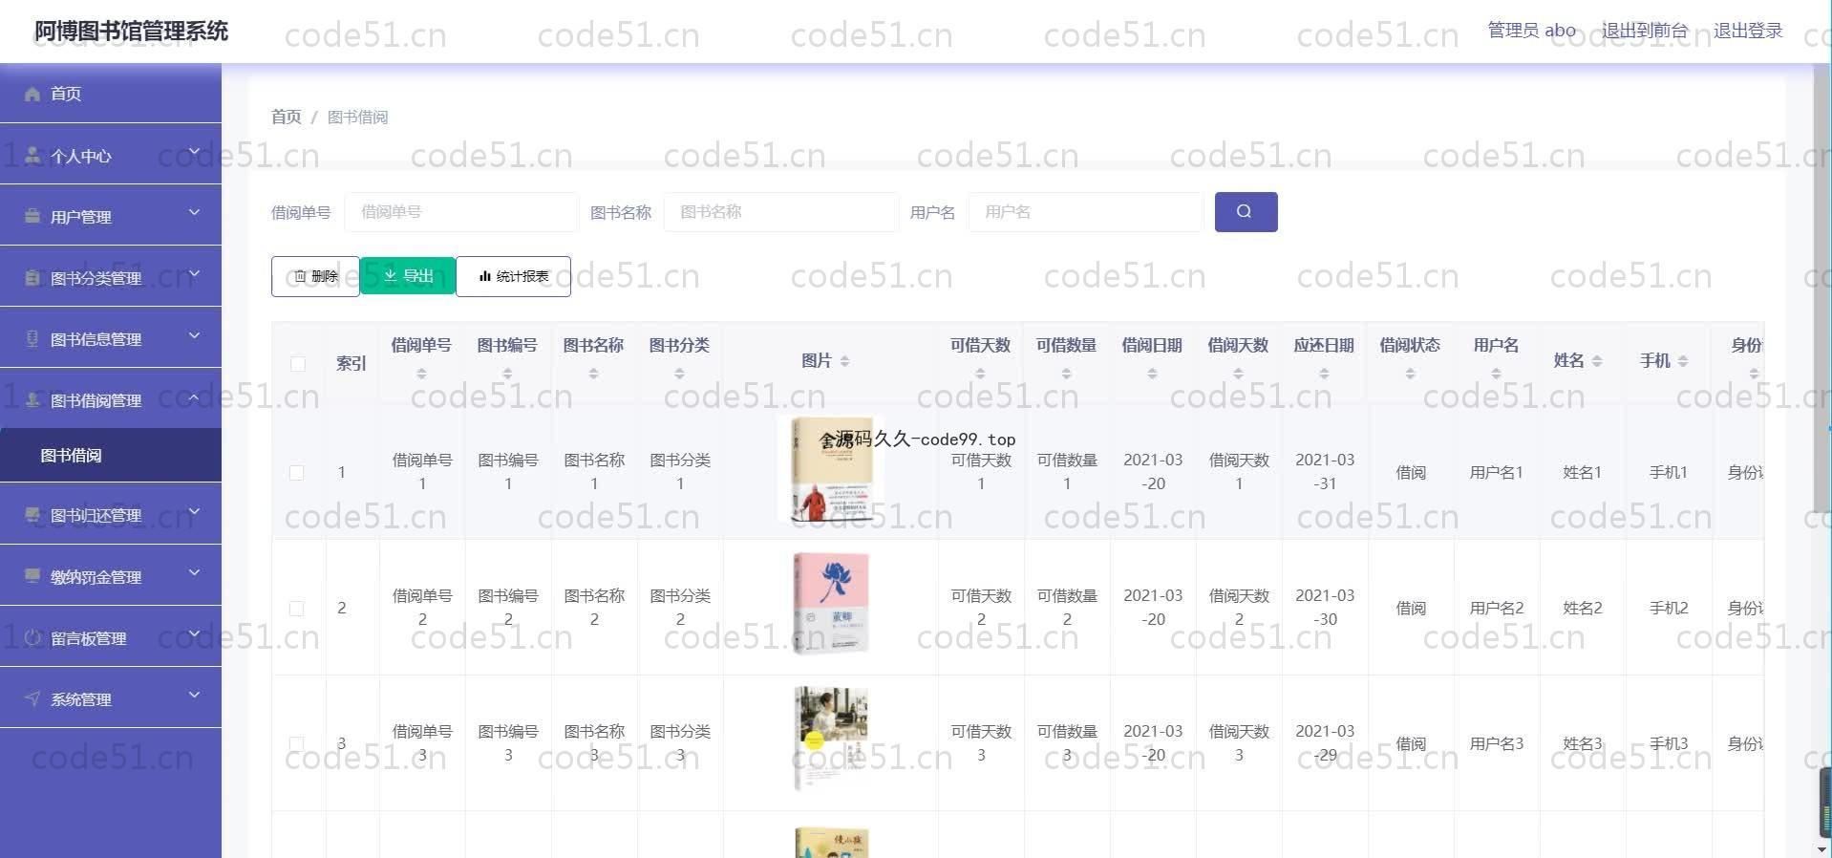The width and height of the screenshot is (1832, 858).
Task: Click the 删除 button
Action: pos(315,276)
